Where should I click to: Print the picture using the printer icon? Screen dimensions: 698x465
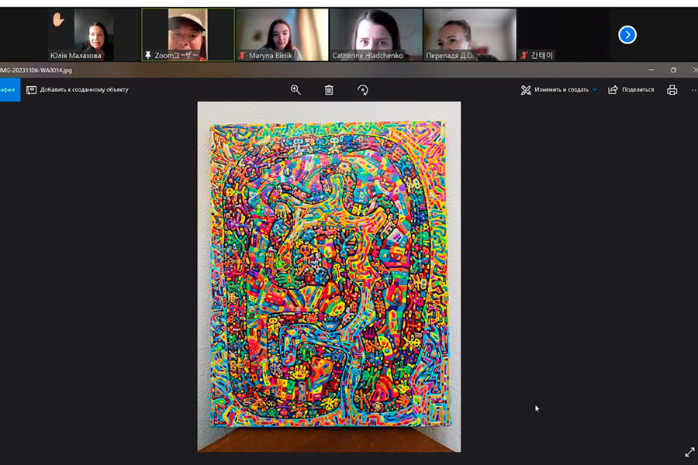672,90
